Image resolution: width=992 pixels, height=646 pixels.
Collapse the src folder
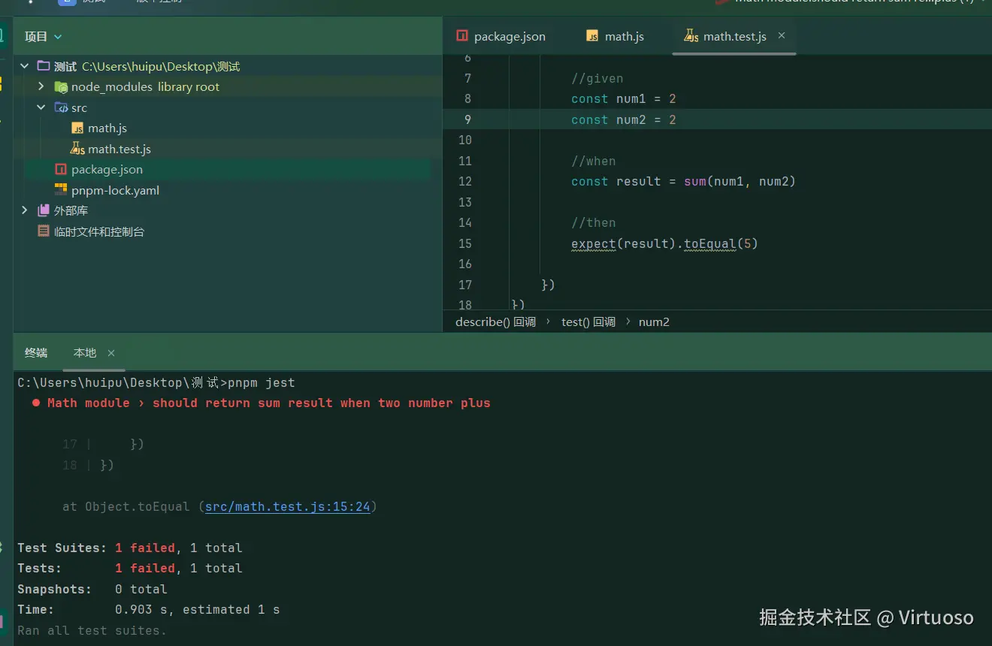[41, 107]
